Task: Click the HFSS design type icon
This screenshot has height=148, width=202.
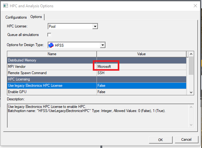Action: pos(51,45)
